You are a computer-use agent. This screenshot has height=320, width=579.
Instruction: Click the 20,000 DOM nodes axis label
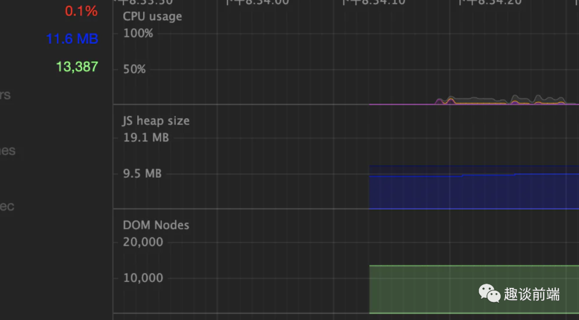pos(143,242)
